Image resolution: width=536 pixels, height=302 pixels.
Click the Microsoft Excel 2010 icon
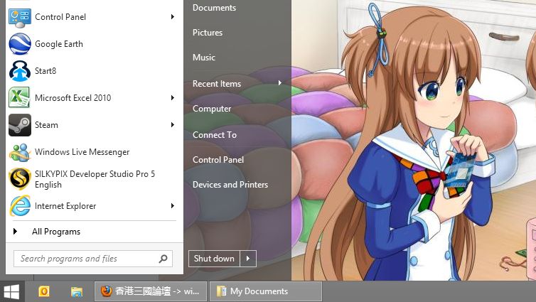coord(20,98)
